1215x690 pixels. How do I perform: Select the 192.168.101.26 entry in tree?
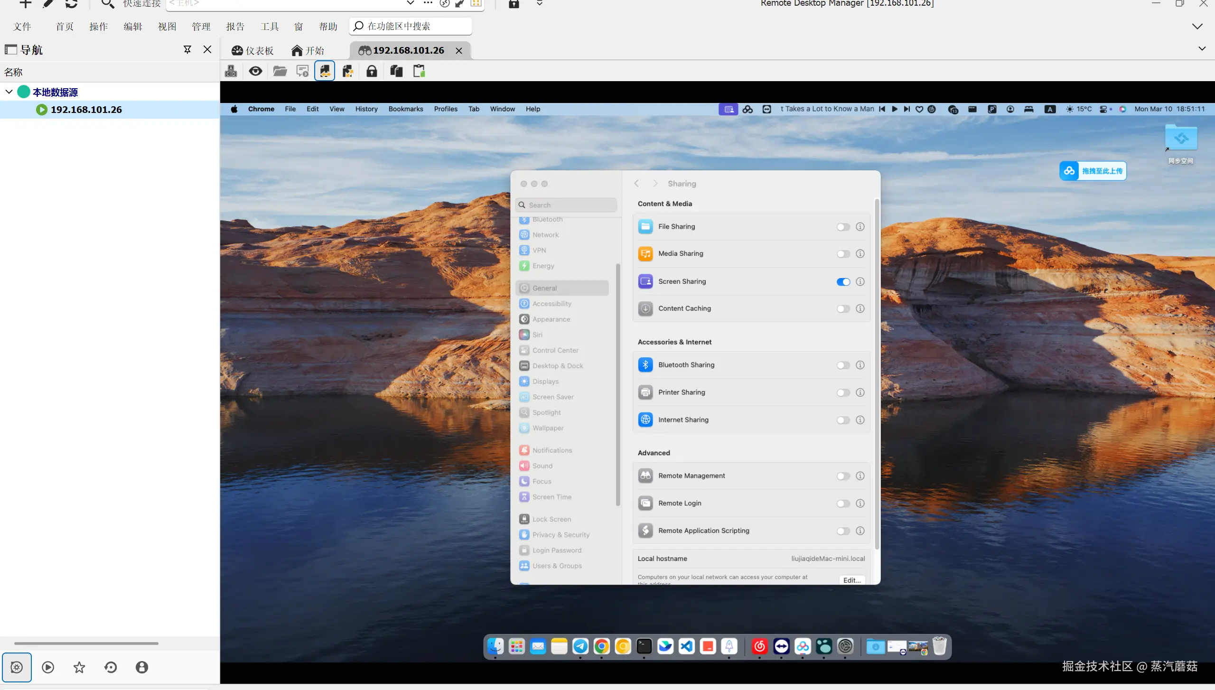click(x=86, y=110)
